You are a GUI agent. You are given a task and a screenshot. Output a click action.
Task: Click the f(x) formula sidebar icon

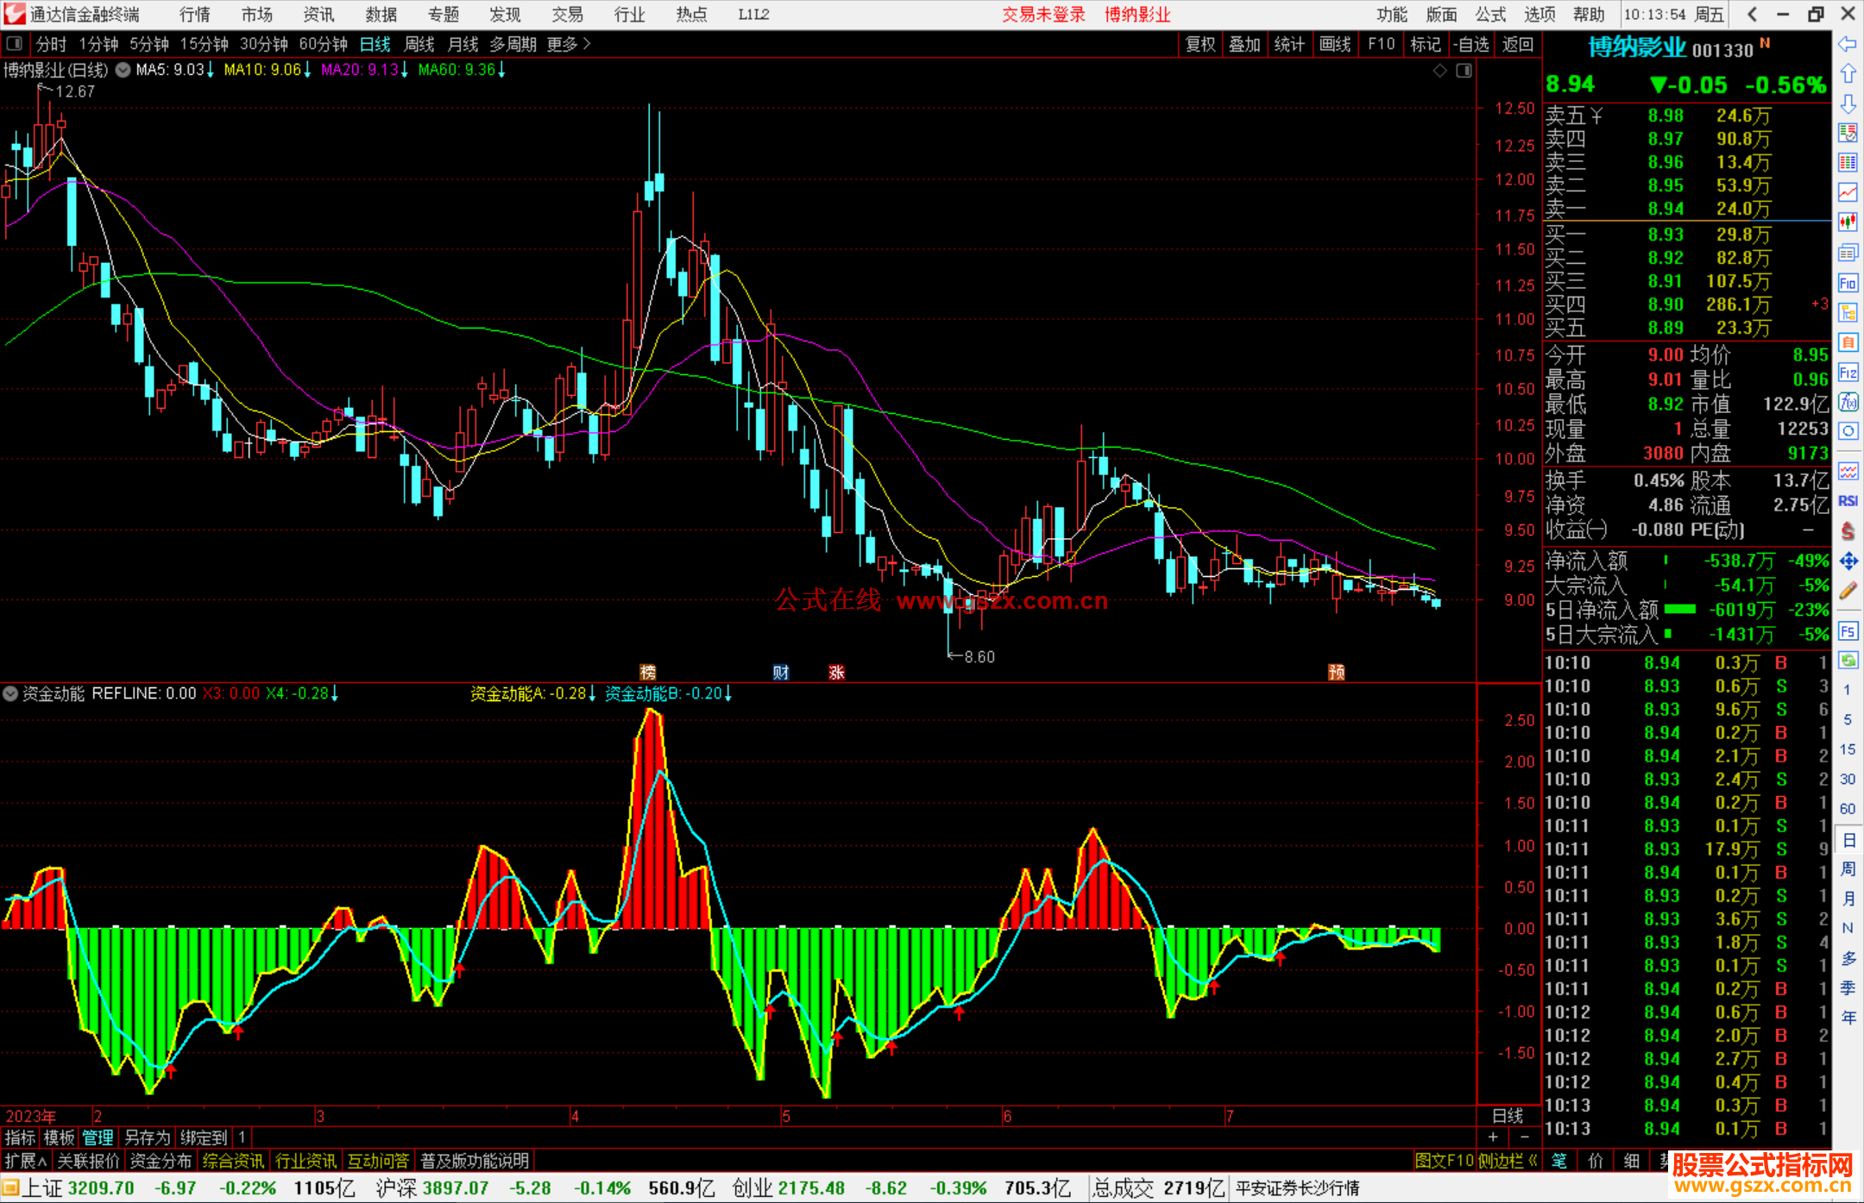1848,402
